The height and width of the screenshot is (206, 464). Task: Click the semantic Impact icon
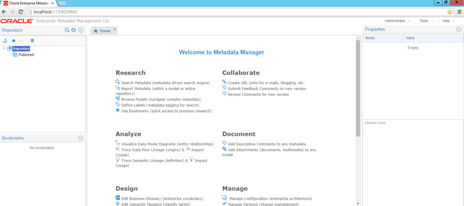point(191,160)
